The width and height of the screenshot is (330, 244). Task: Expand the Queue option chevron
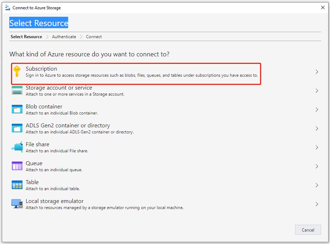click(x=317, y=166)
